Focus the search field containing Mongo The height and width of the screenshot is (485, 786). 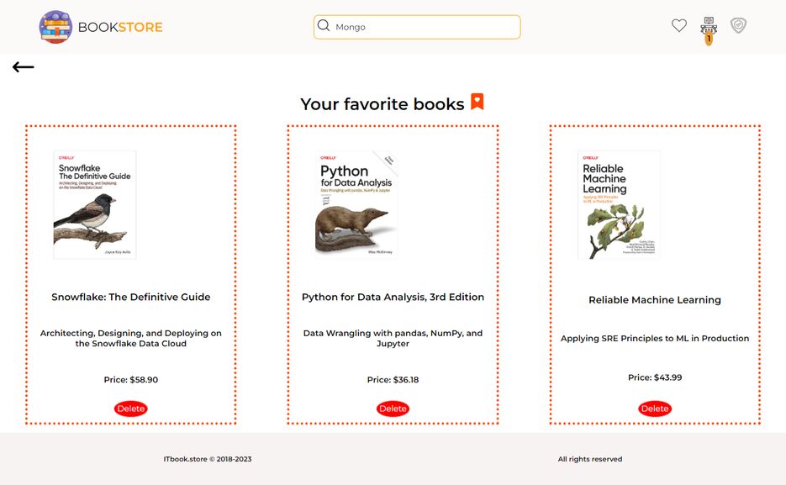pos(417,27)
